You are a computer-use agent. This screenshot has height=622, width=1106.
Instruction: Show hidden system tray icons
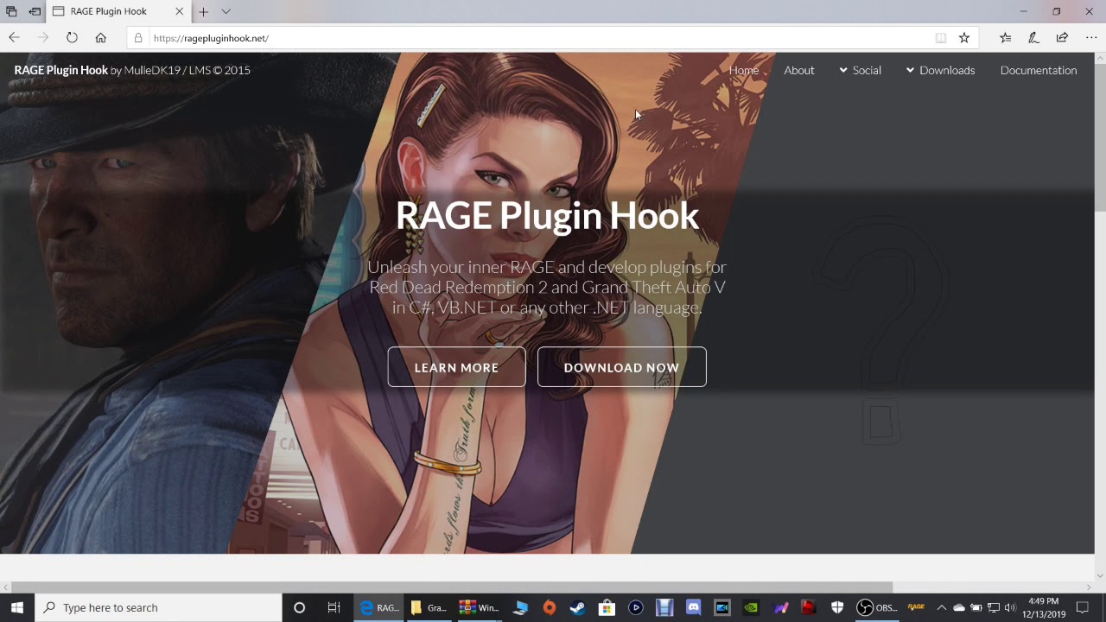click(x=942, y=607)
